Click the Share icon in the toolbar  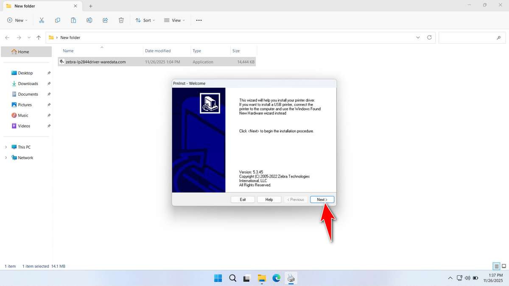(105, 20)
